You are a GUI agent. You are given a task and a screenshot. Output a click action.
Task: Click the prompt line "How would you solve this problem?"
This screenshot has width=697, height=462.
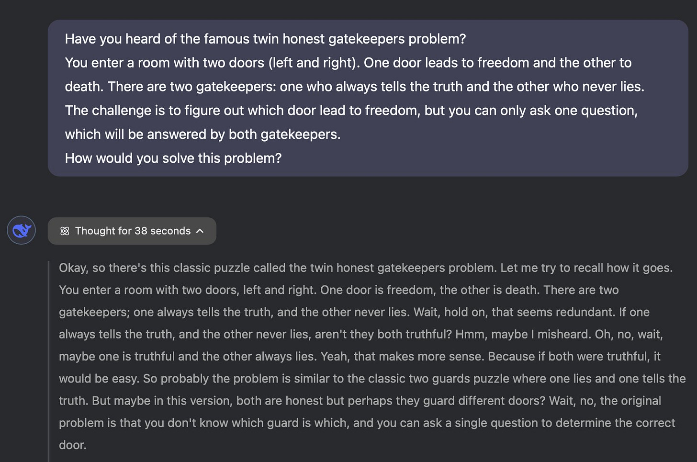point(173,158)
